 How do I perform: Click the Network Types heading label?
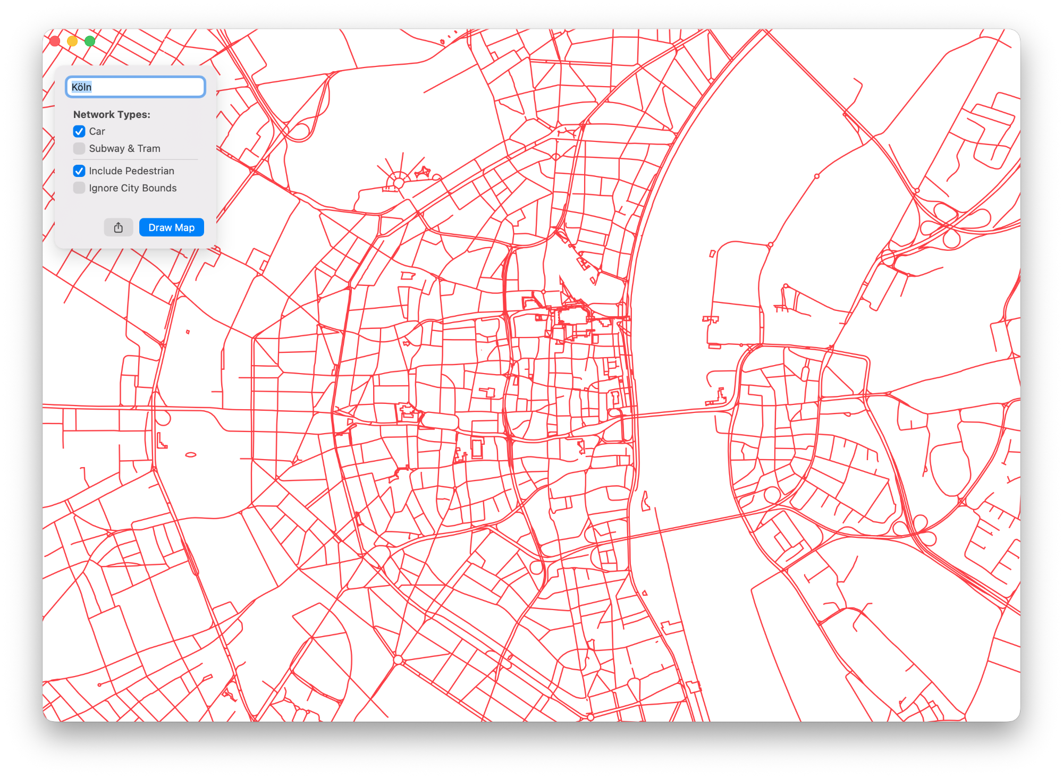tap(112, 114)
